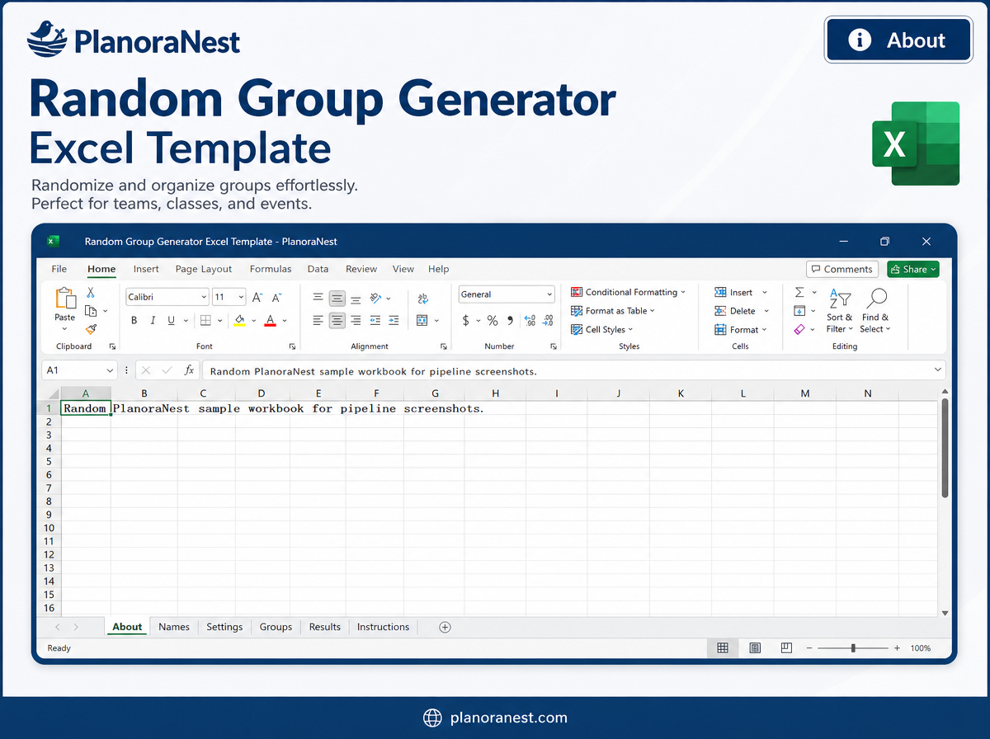Click the Orientation angled text icon
This screenshot has width=990, height=739.
[x=375, y=298]
